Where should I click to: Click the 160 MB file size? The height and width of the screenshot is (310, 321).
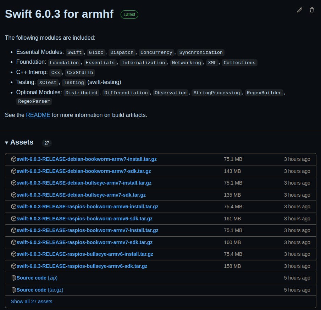coord(232,242)
